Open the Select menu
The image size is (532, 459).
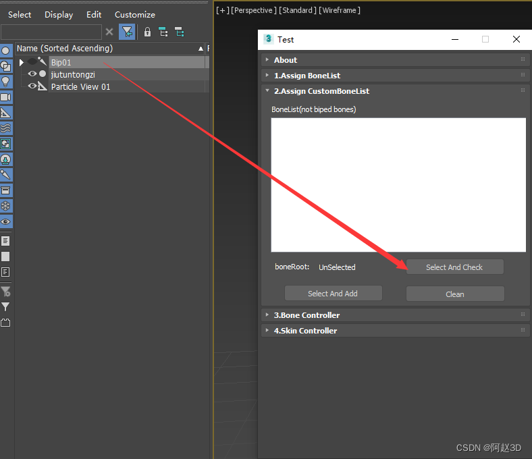point(20,15)
